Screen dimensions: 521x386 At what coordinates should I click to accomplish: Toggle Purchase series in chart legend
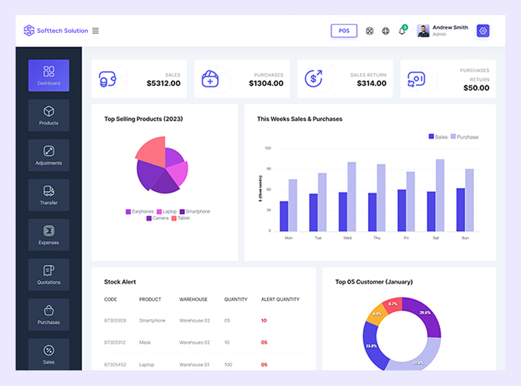464,137
